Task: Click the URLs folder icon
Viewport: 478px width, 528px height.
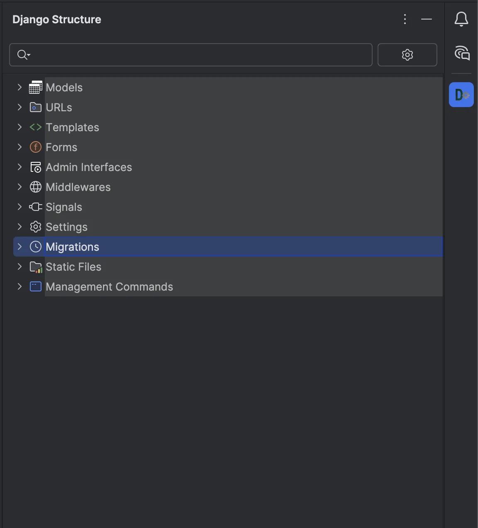Action: click(36, 108)
